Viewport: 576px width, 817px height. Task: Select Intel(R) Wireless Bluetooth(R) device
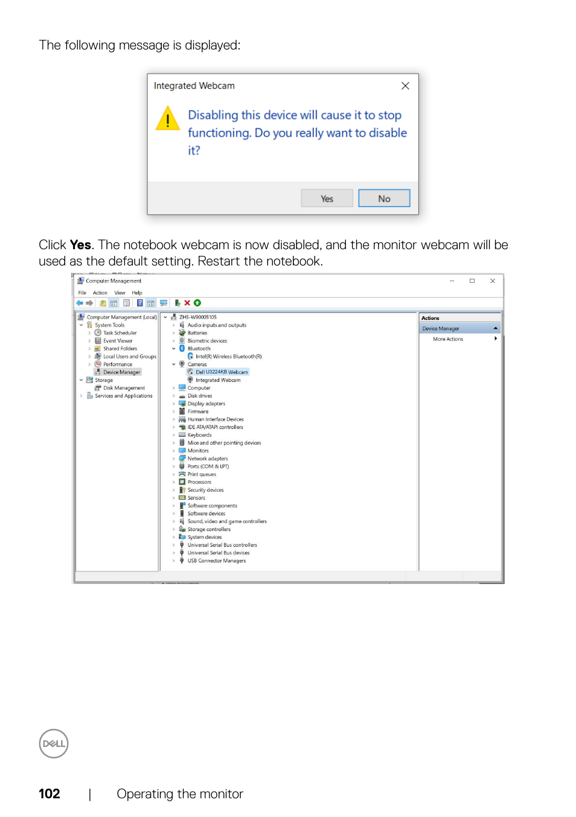[229, 357]
